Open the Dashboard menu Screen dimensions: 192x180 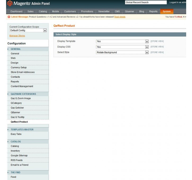[x=16, y=11]
